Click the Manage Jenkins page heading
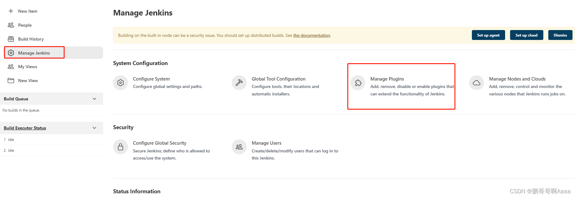Viewport: 575px width, 197px height. point(143,13)
